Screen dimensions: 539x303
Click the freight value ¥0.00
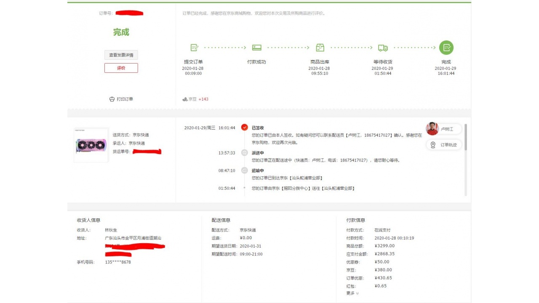coord(246,238)
